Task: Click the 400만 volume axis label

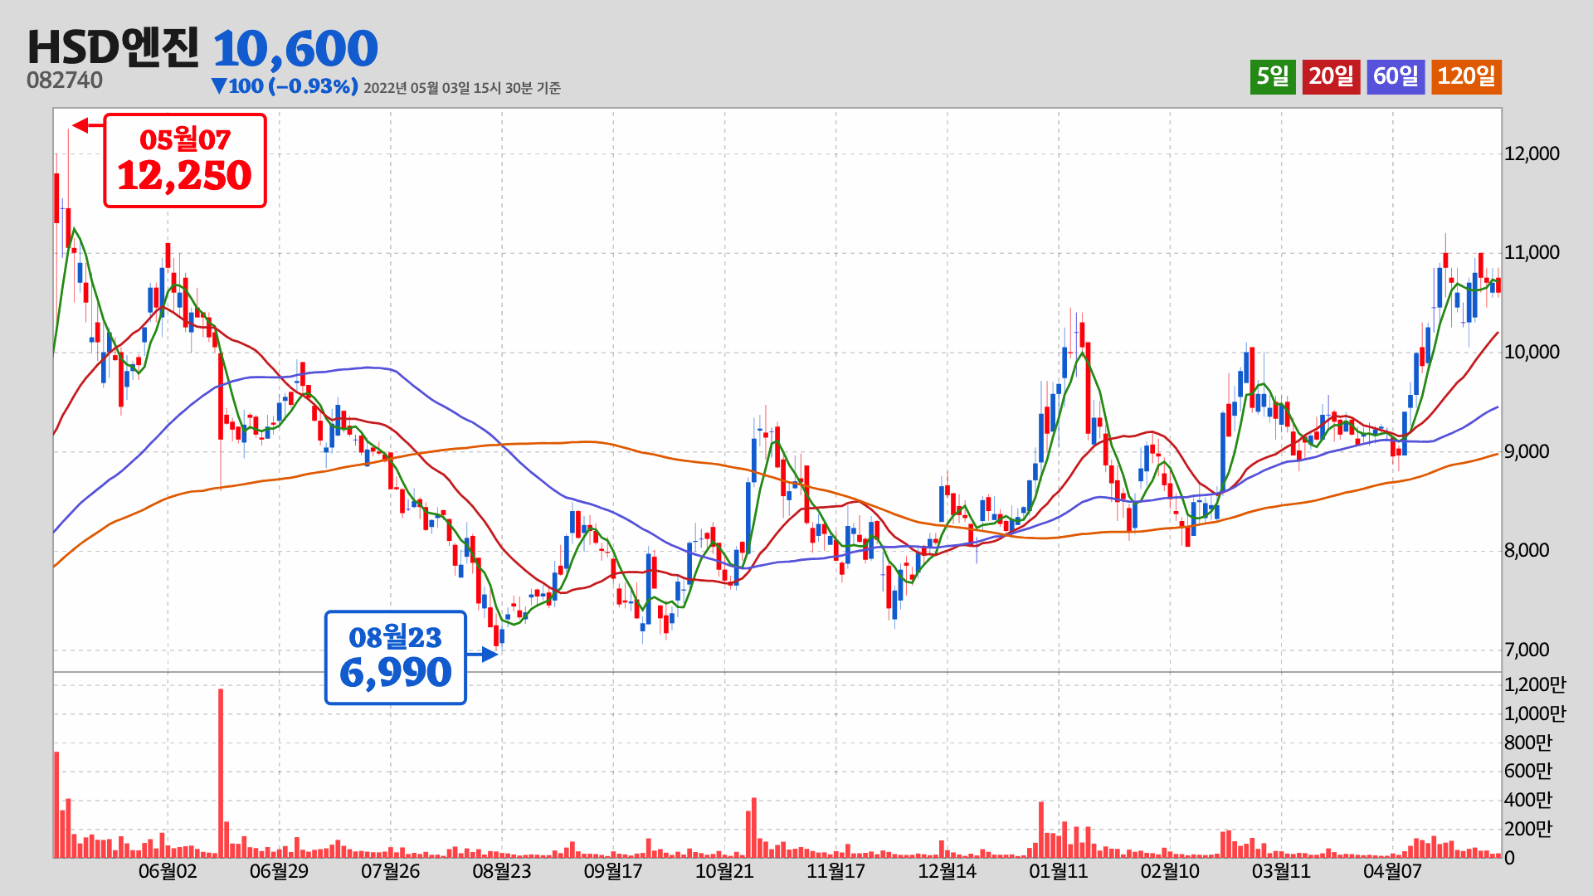Action: coord(1528,800)
